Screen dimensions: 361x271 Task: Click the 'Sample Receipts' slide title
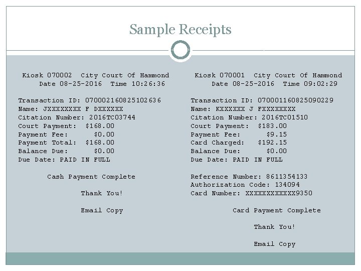coord(180,30)
